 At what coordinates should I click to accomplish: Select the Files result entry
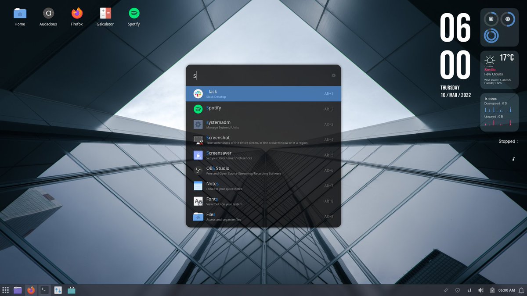coord(263,217)
